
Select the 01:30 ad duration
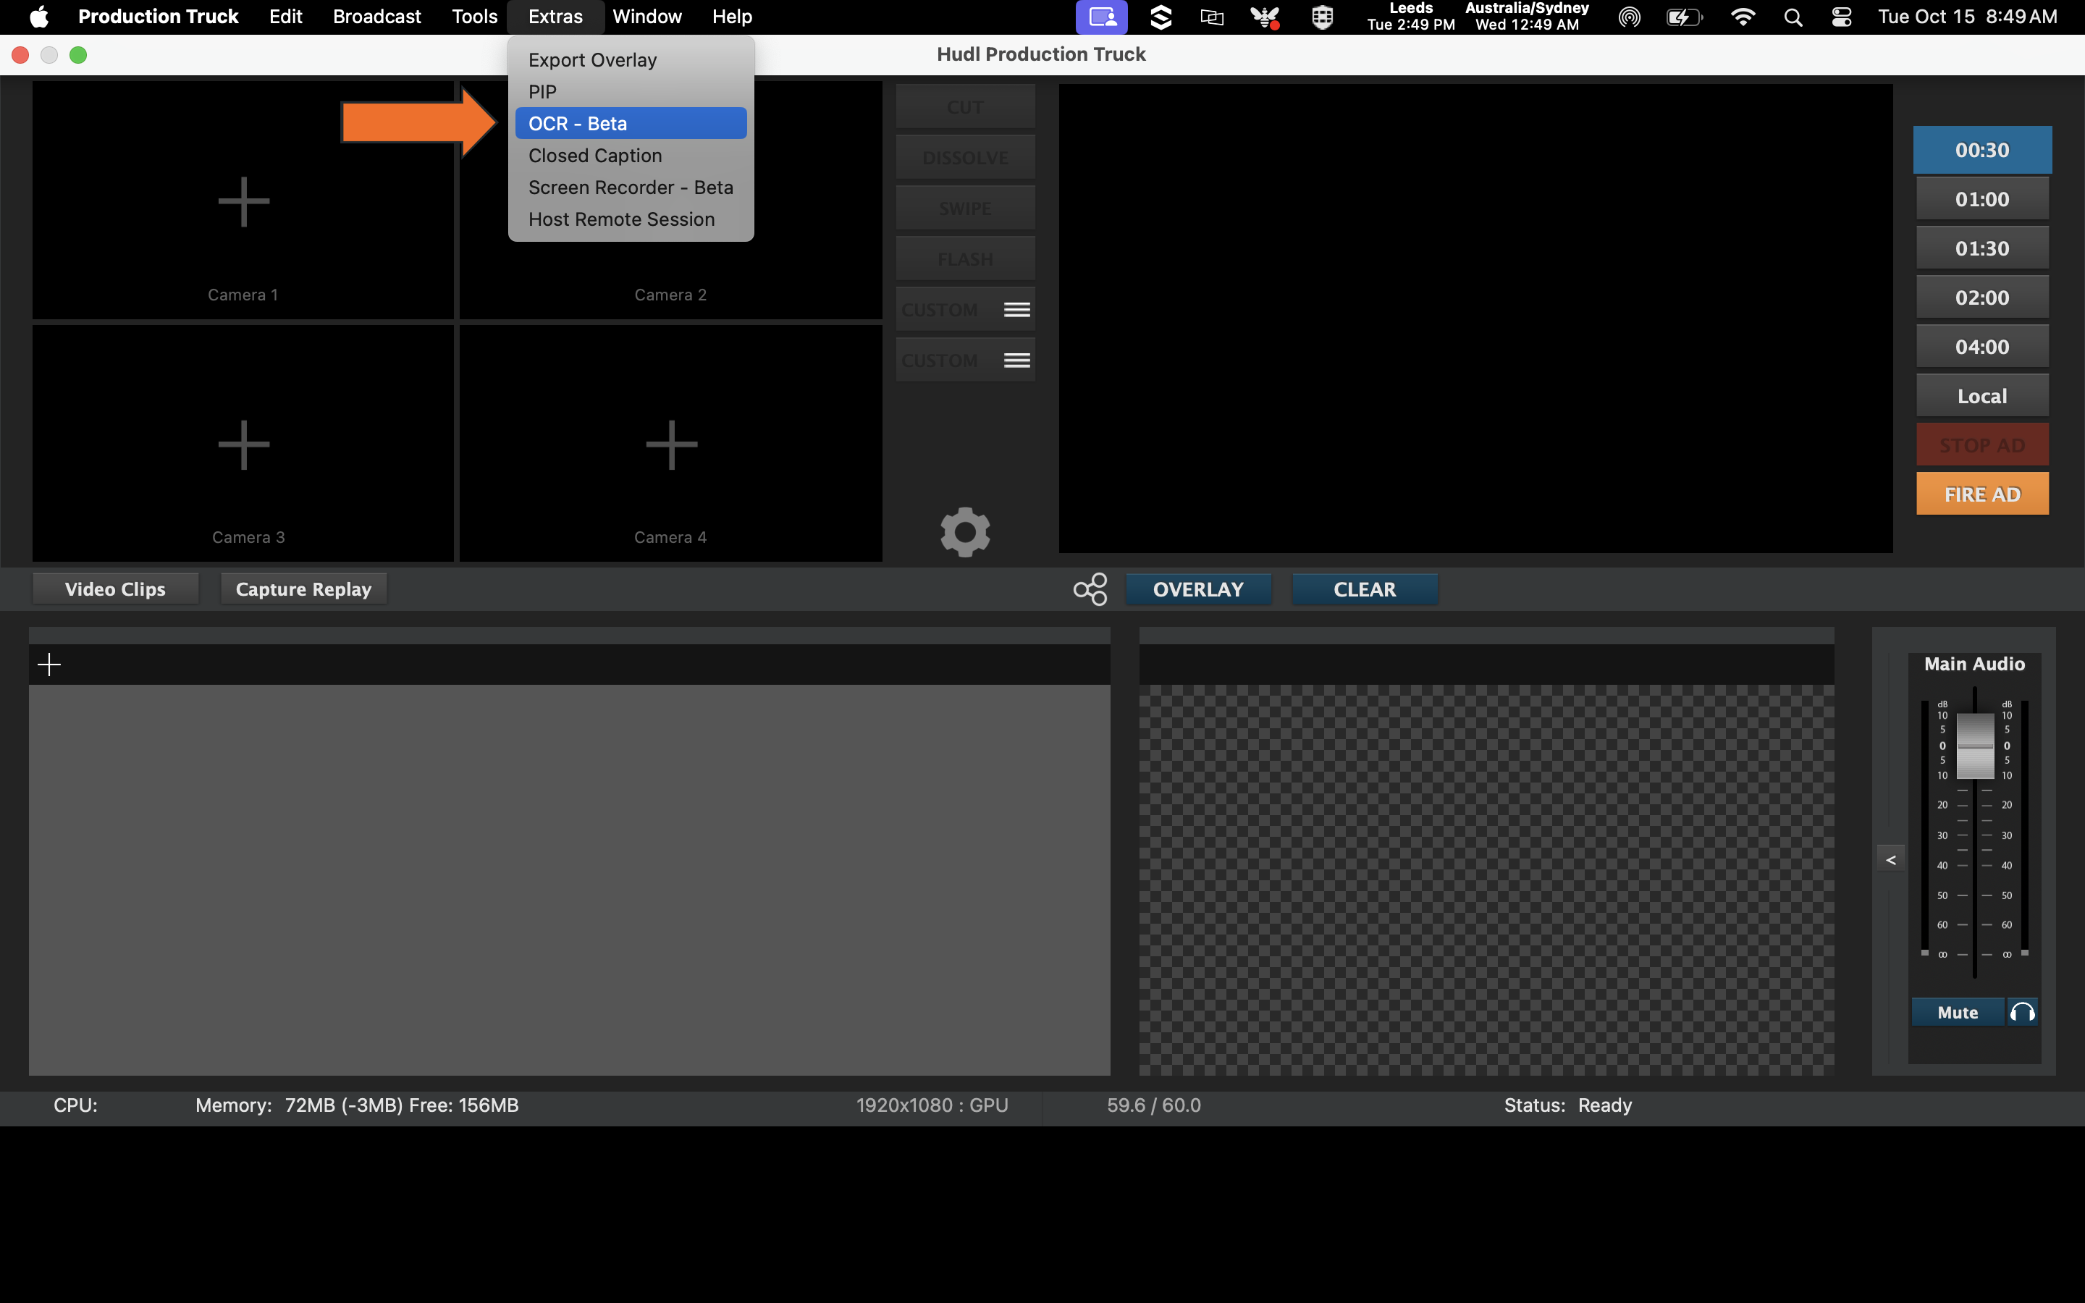click(x=1981, y=248)
